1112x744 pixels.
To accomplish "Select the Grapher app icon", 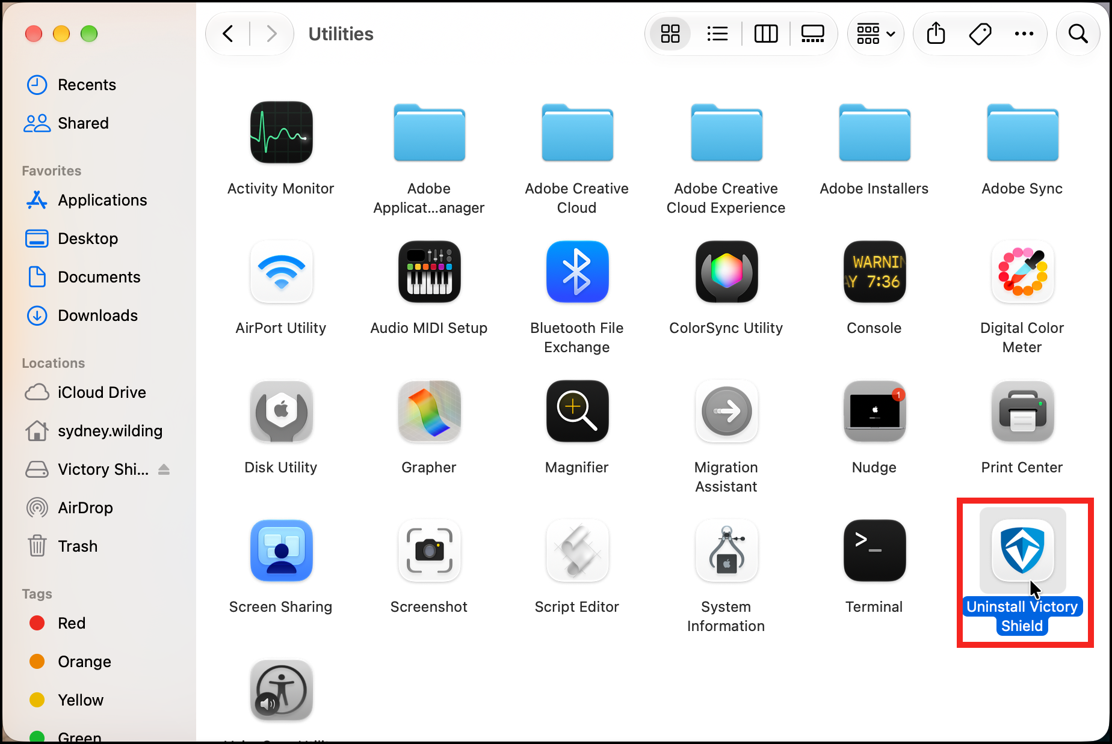I will [429, 411].
